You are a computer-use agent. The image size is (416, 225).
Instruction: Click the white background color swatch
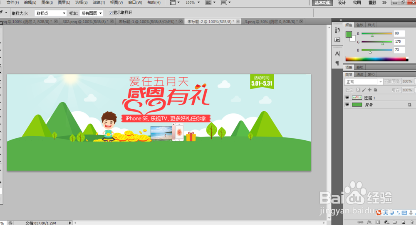point(353,39)
